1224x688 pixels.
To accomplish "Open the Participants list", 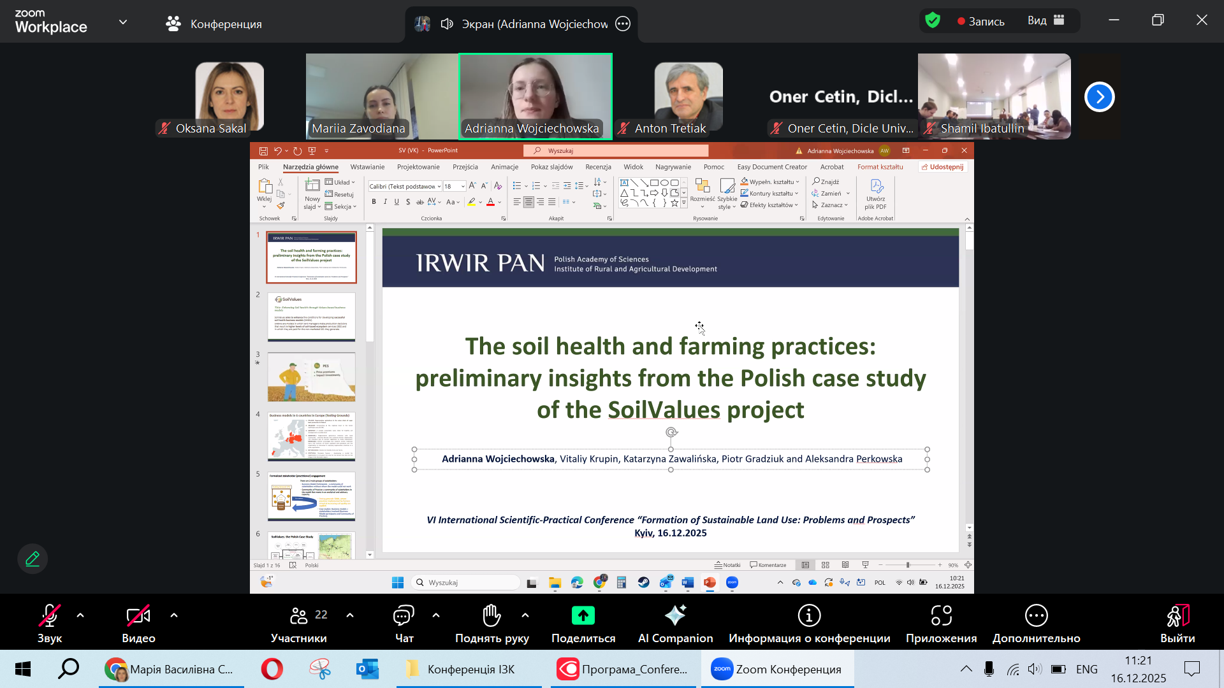I will coord(299,616).
